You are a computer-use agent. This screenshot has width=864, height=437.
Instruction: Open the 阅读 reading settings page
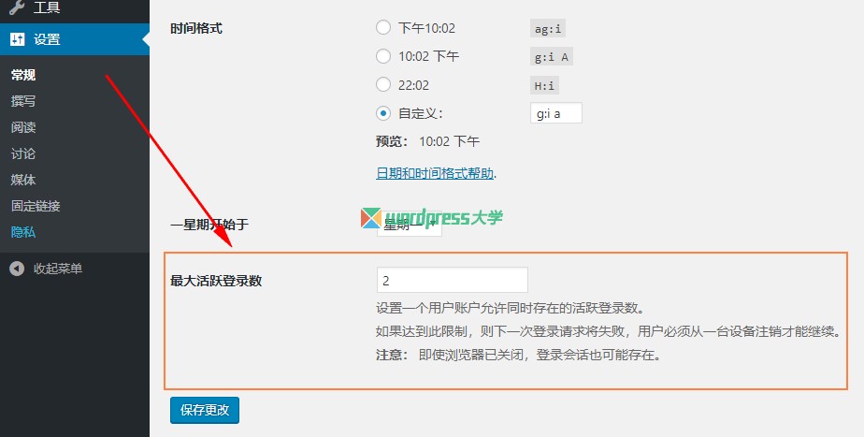(x=23, y=127)
